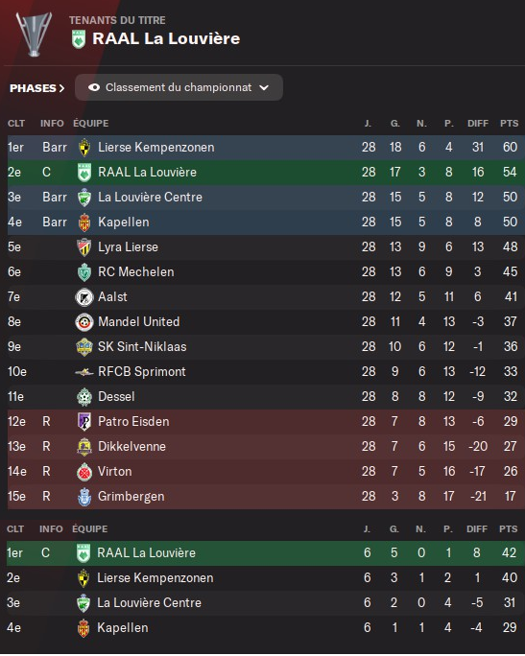Click Aalst club badge
The height and width of the screenshot is (656, 525).
click(x=84, y=297)
